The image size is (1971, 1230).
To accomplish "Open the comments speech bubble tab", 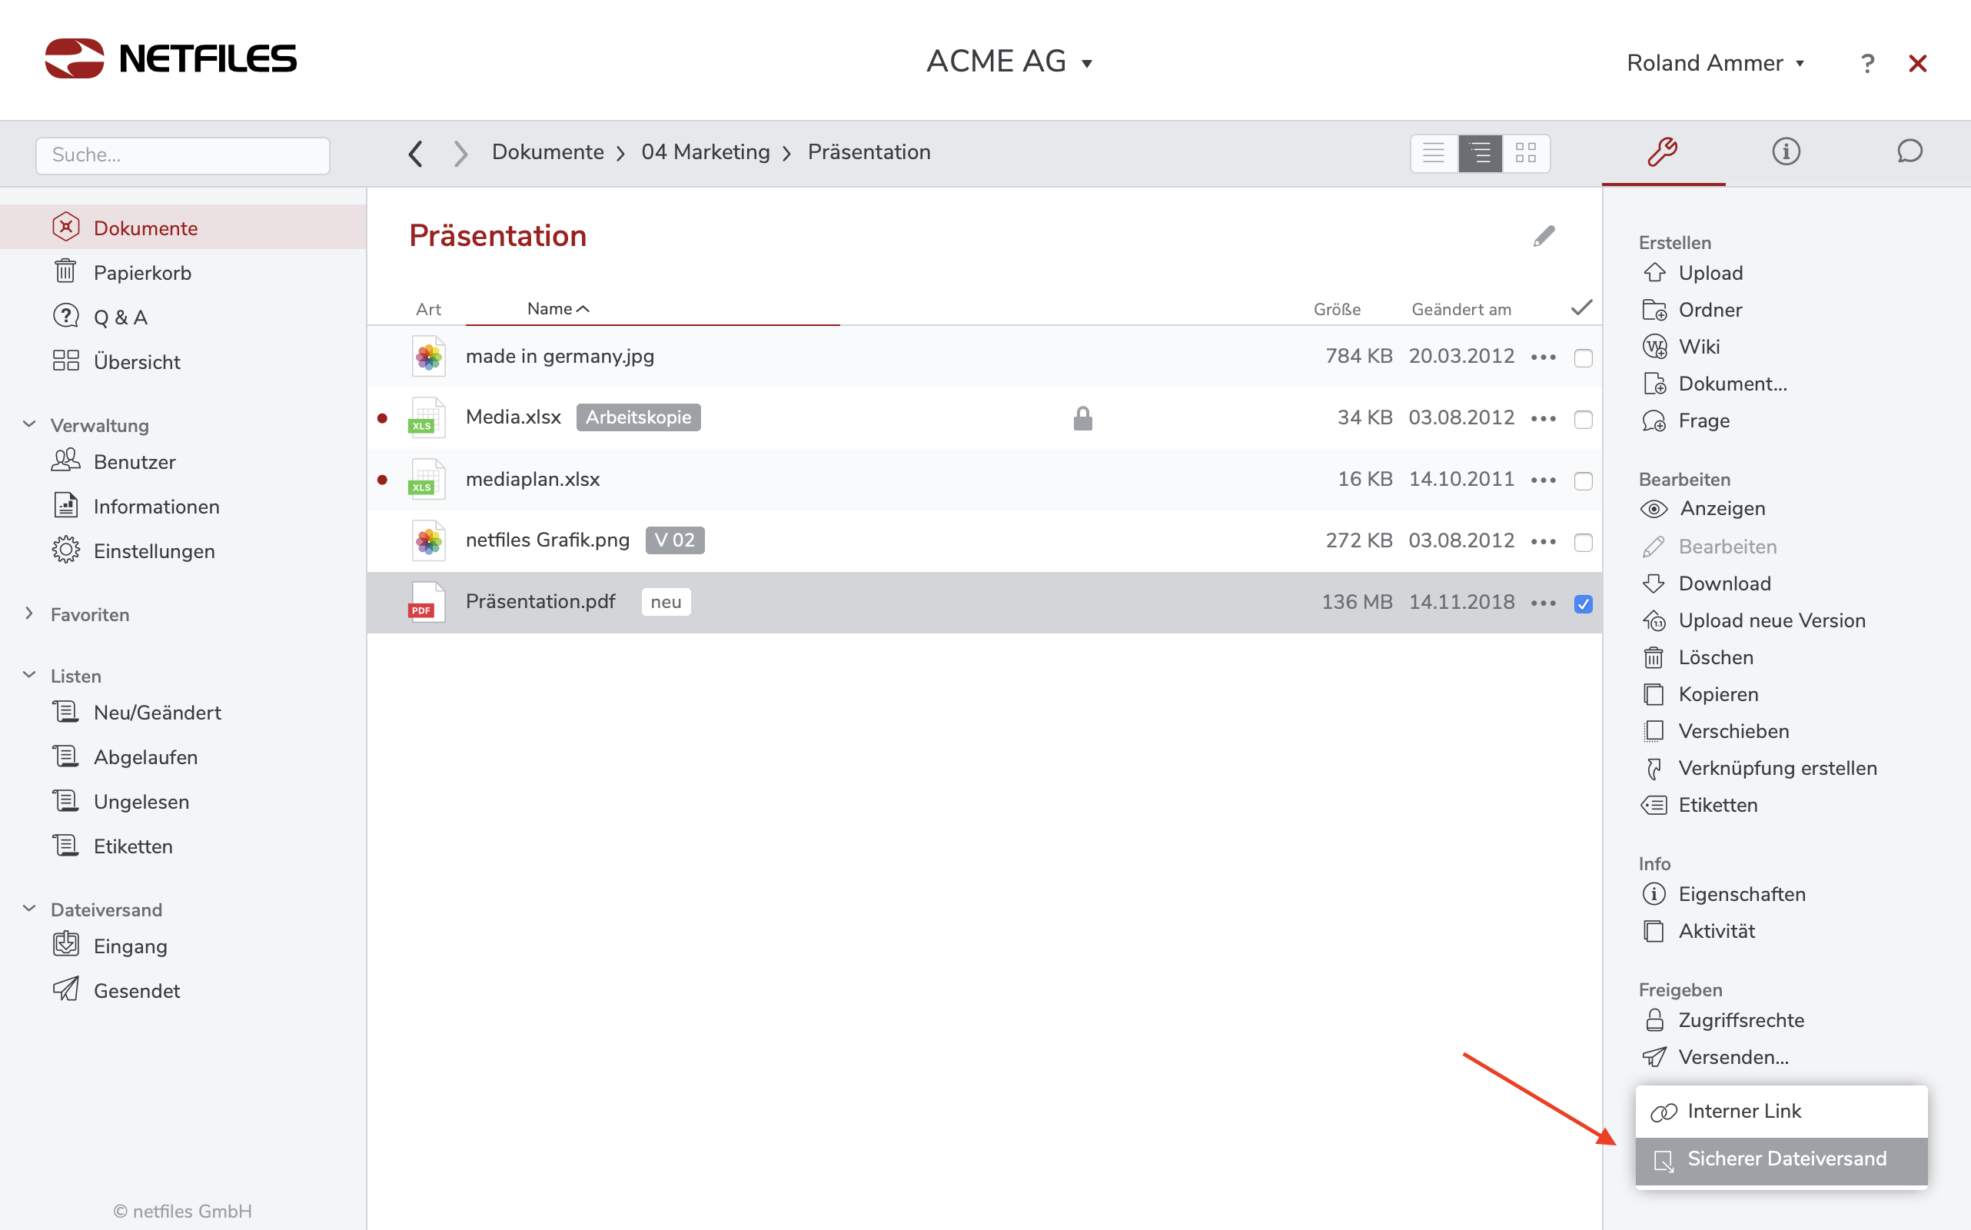I will pos(1909,152).
